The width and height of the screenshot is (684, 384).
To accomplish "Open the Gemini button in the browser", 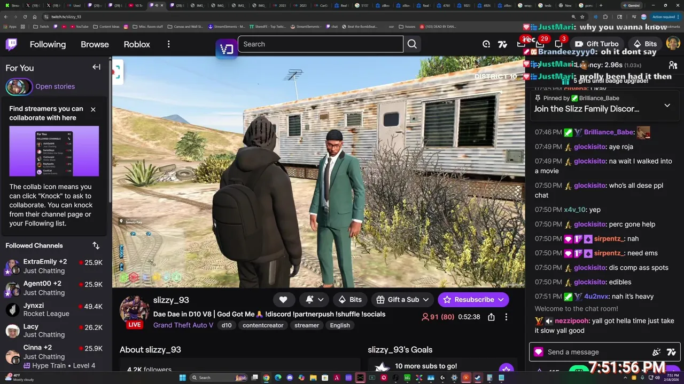I will (x=631, y=5).
